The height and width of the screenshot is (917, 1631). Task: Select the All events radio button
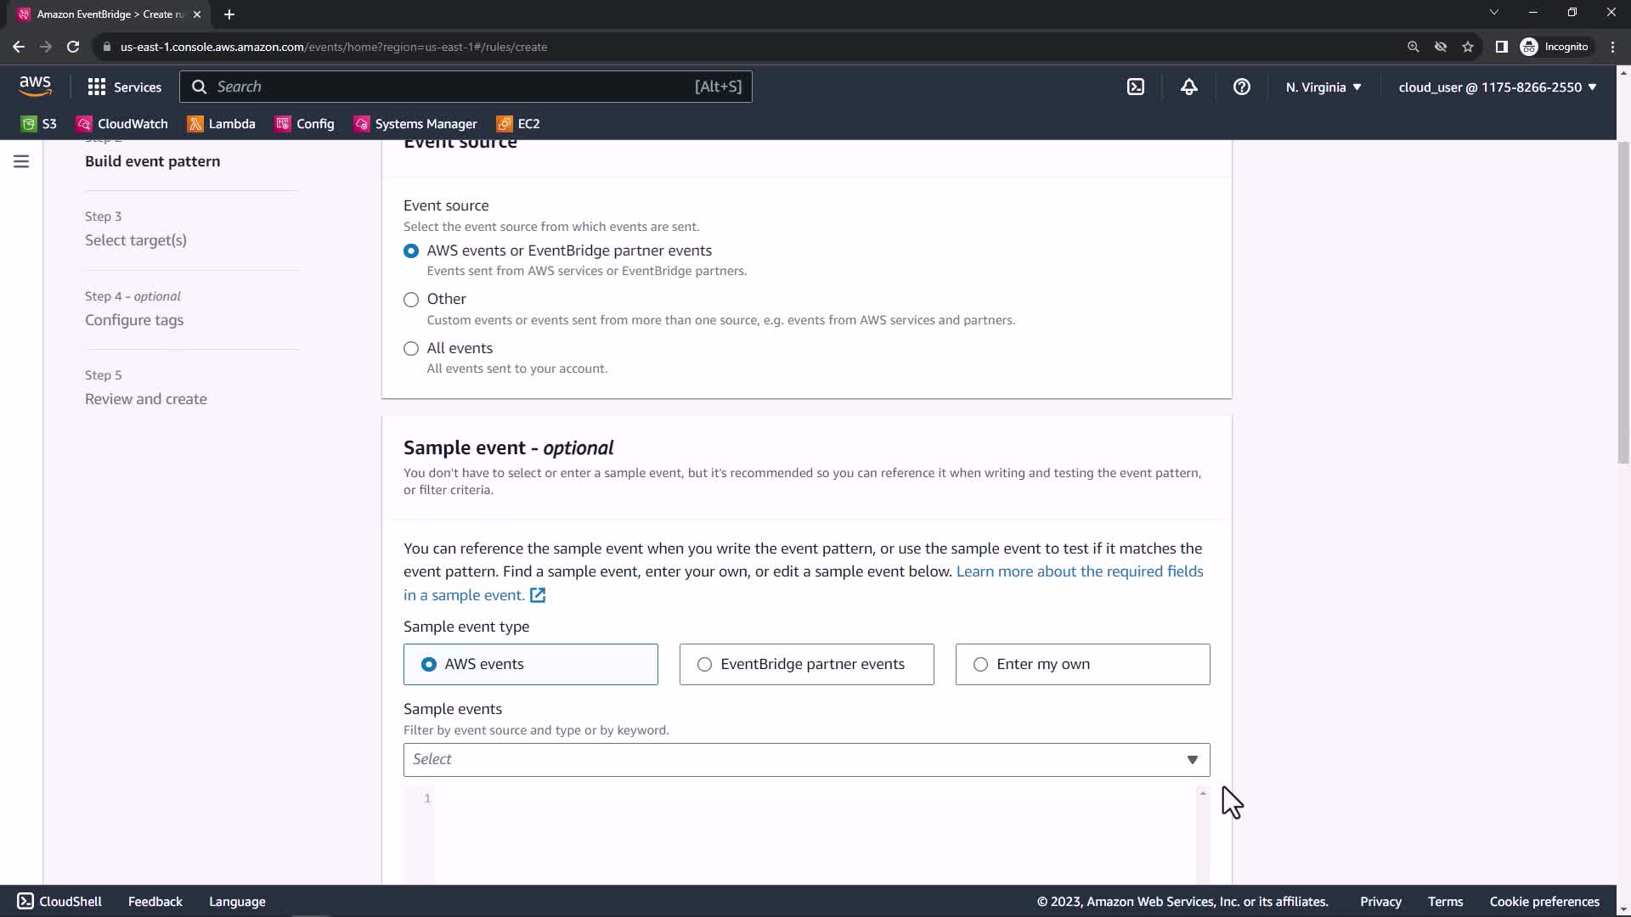pyautogui.click(x=411, y=349)
